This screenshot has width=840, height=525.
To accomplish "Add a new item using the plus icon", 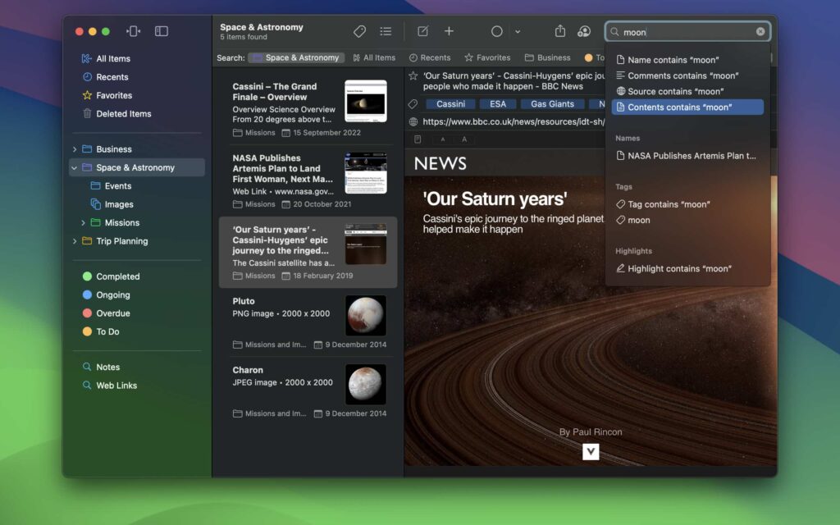I will tap(450, 31).
